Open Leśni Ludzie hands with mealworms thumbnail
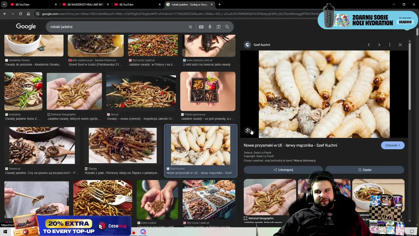The image size is (419, 236). coord(157,200)
